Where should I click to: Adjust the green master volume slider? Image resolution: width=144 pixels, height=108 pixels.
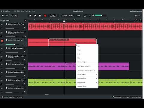point(100,15)
